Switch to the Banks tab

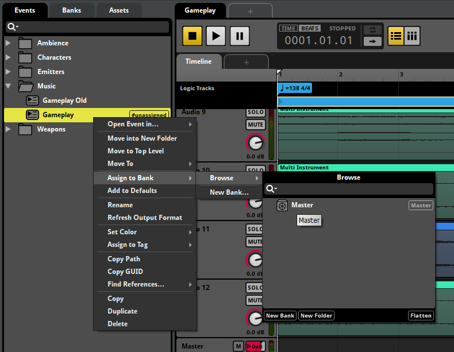71,10
